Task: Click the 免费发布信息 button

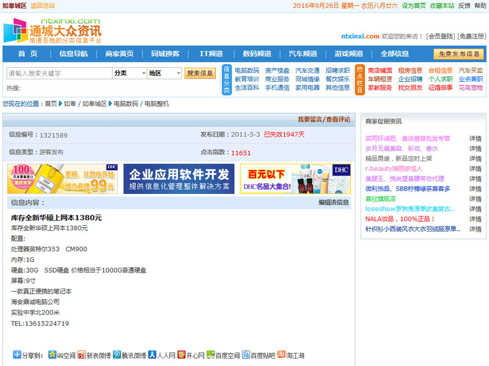Action: [x=458, y=54]
